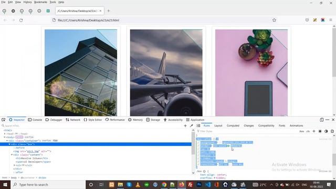Viewport: 336px width, 189px height.
Task: Collapse the body element node
Action: pos(5,137)
